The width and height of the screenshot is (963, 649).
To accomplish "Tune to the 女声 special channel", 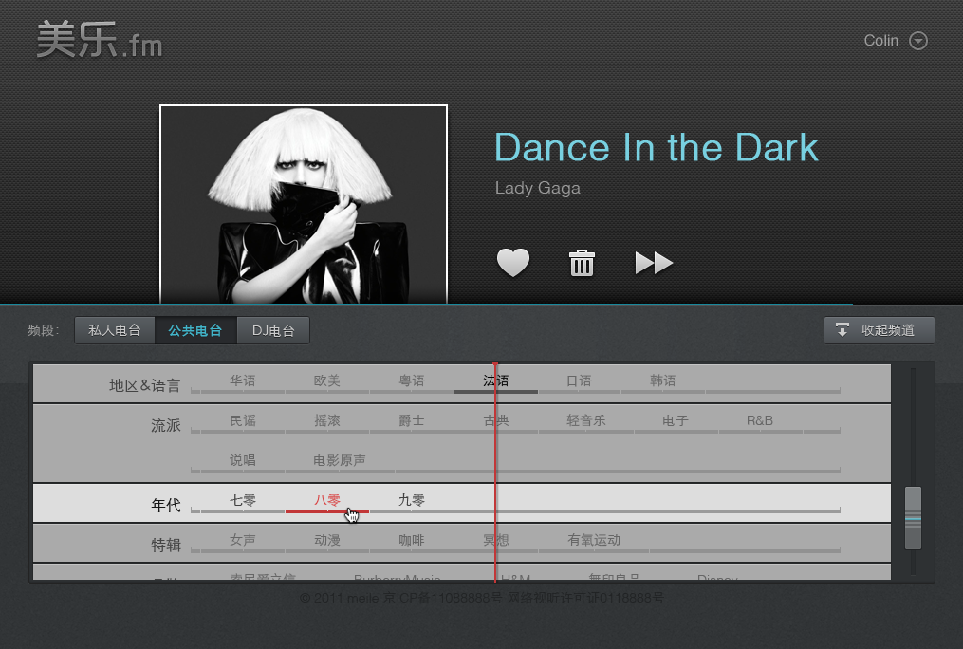I will [x=243, y=540].
